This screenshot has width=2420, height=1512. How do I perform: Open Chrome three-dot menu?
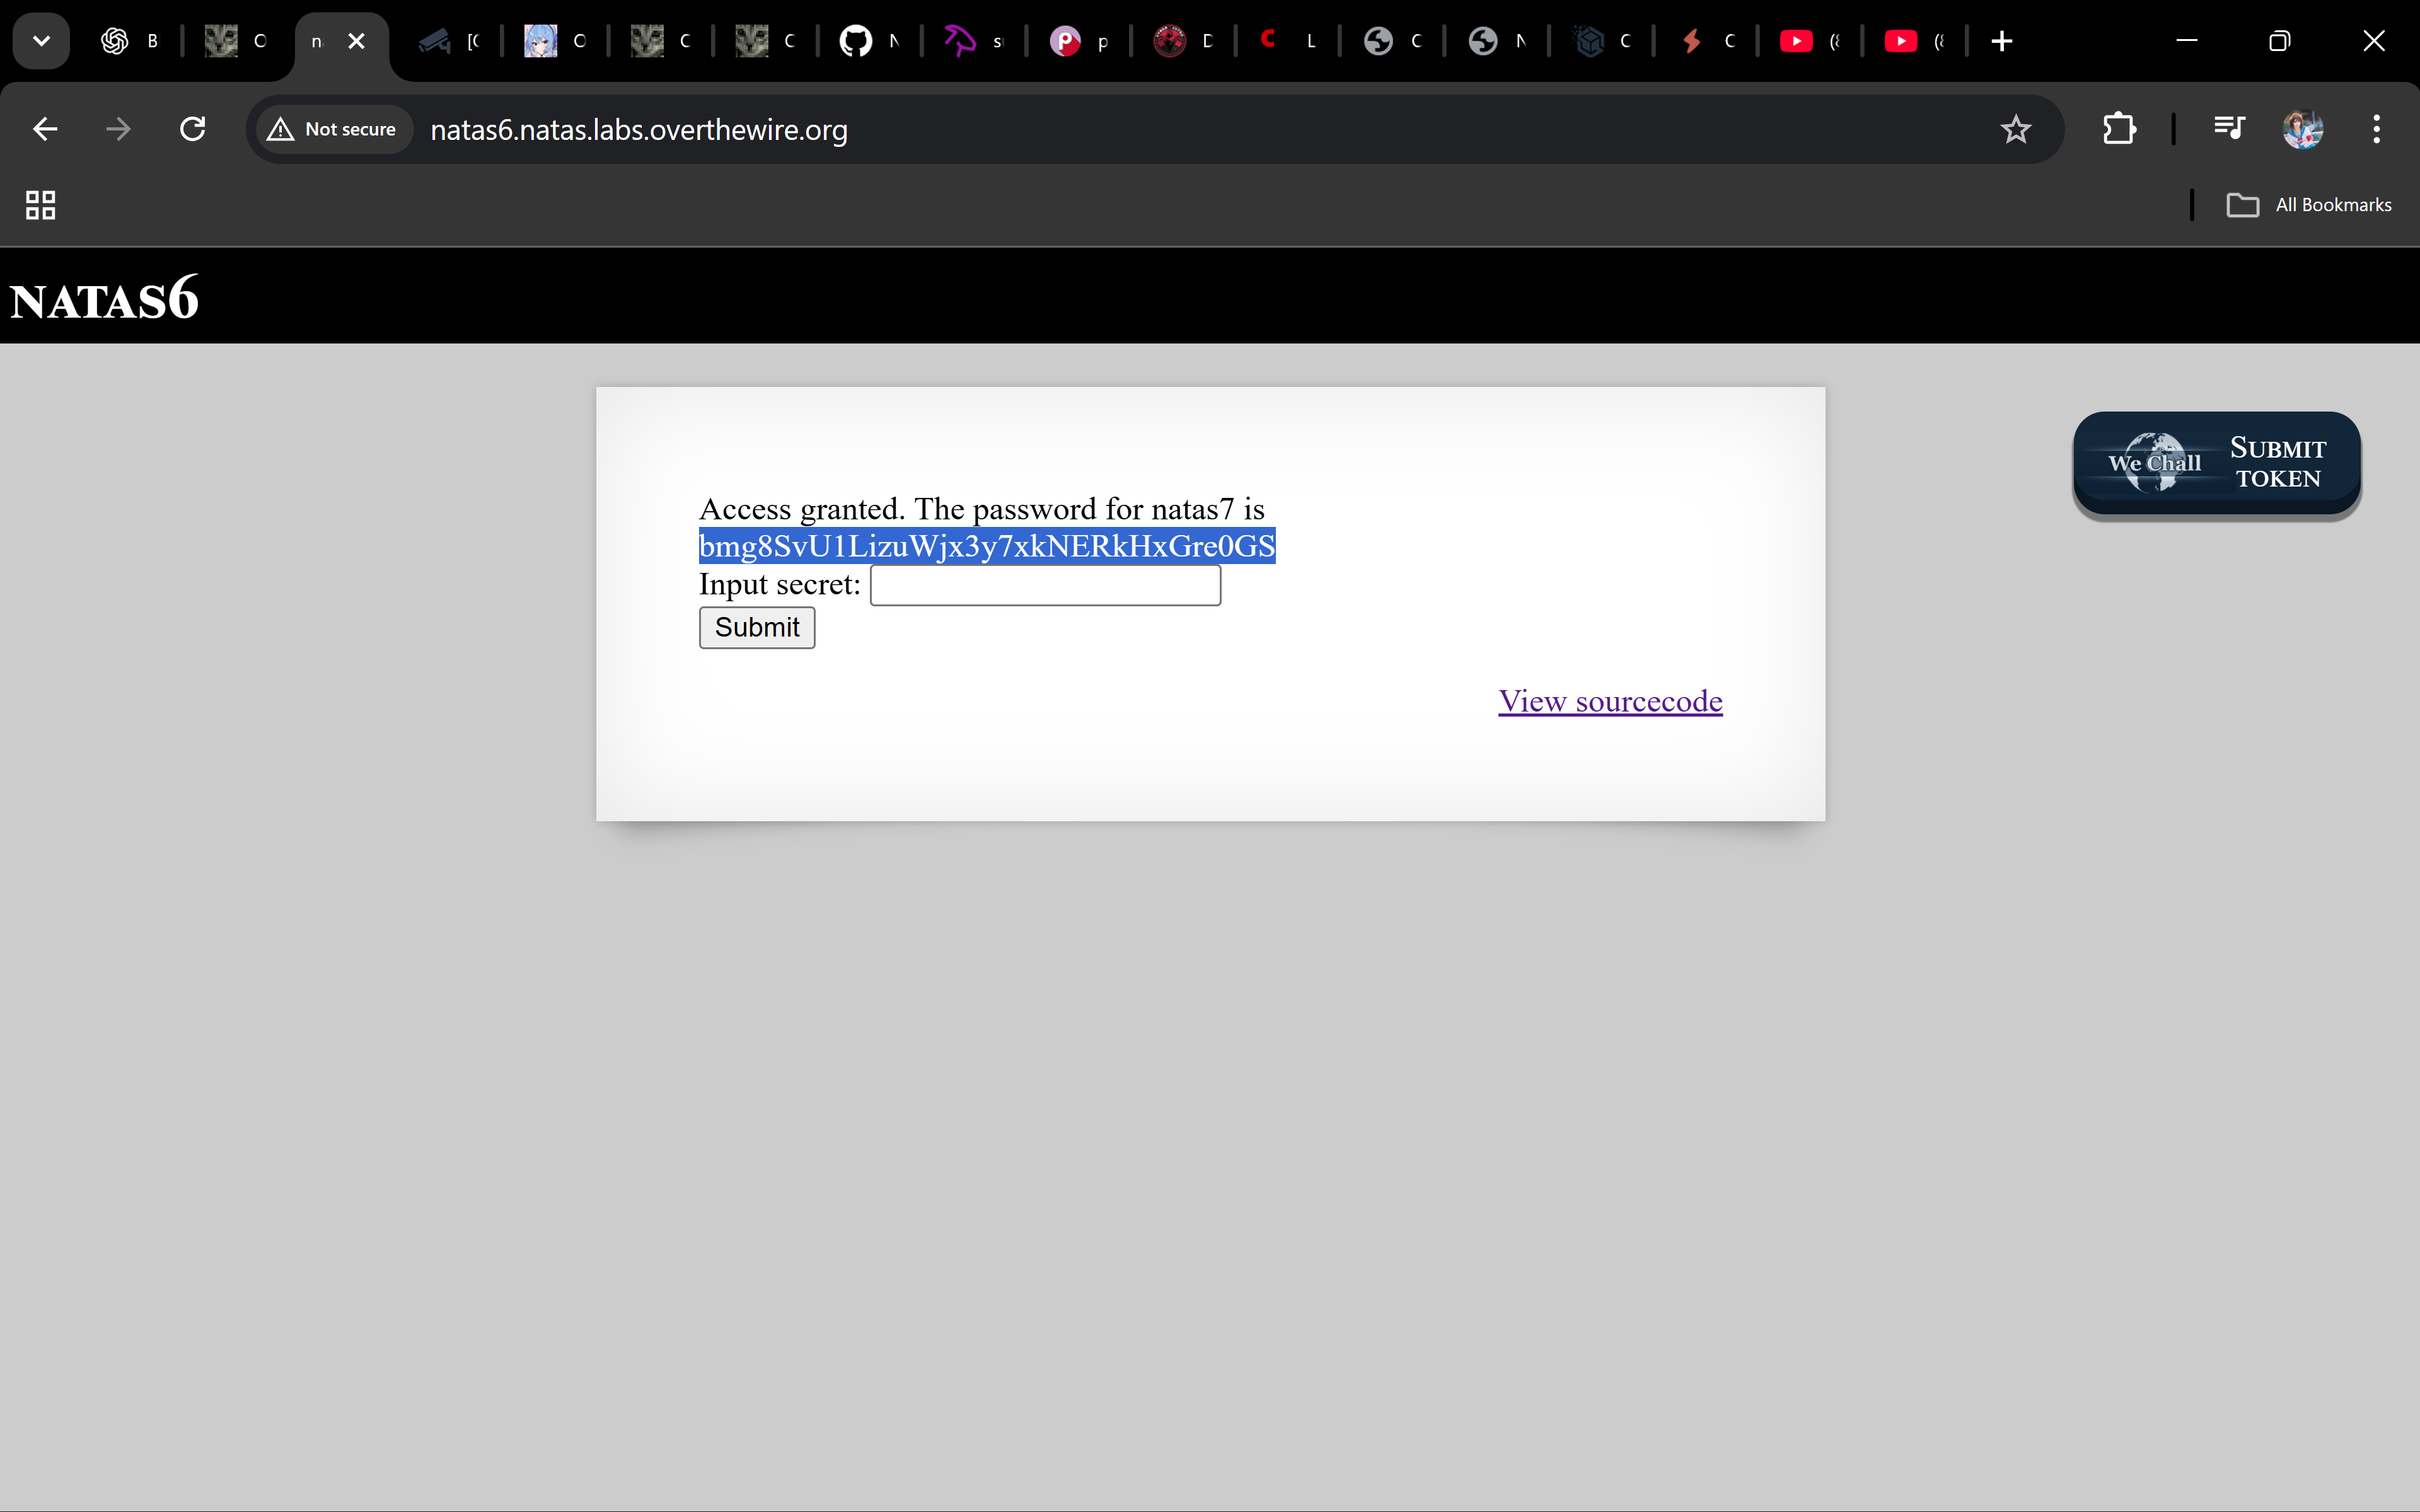[x=2376, y=129]
